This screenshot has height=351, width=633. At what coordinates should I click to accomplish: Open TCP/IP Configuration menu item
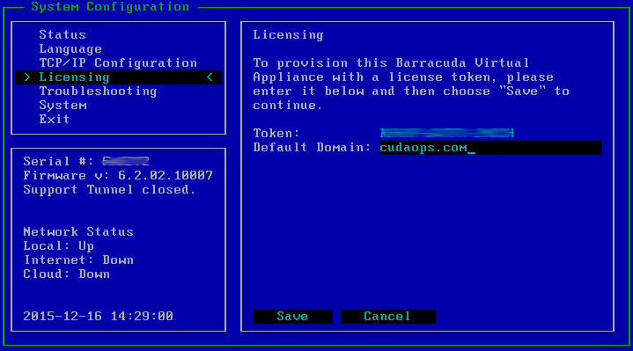click(x=118, y=63)
